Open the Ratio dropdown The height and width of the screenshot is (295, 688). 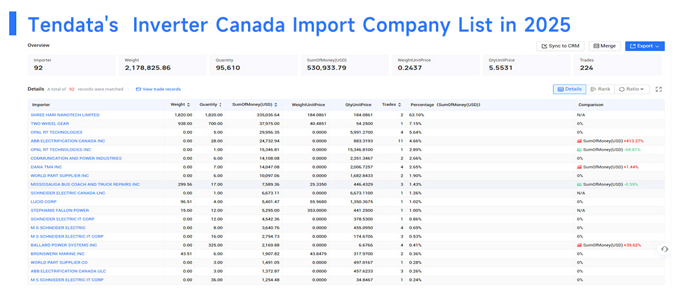(632, 89)
